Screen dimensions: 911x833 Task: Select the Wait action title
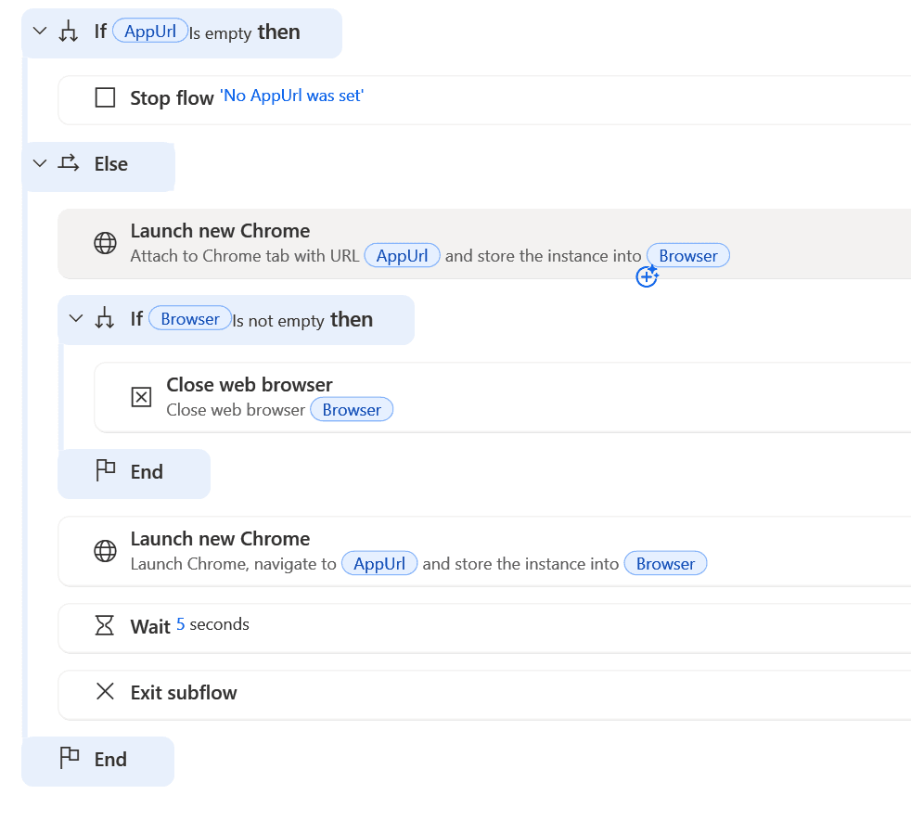click(x=150, y=626)
